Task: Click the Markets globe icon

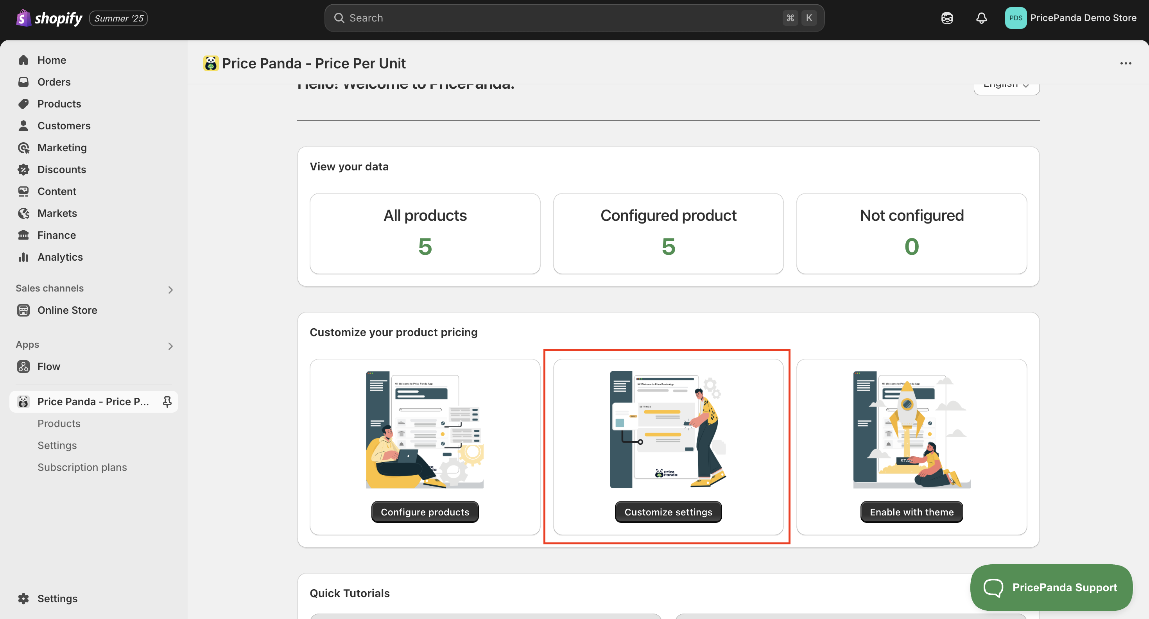Action: [x=23, y=213]
